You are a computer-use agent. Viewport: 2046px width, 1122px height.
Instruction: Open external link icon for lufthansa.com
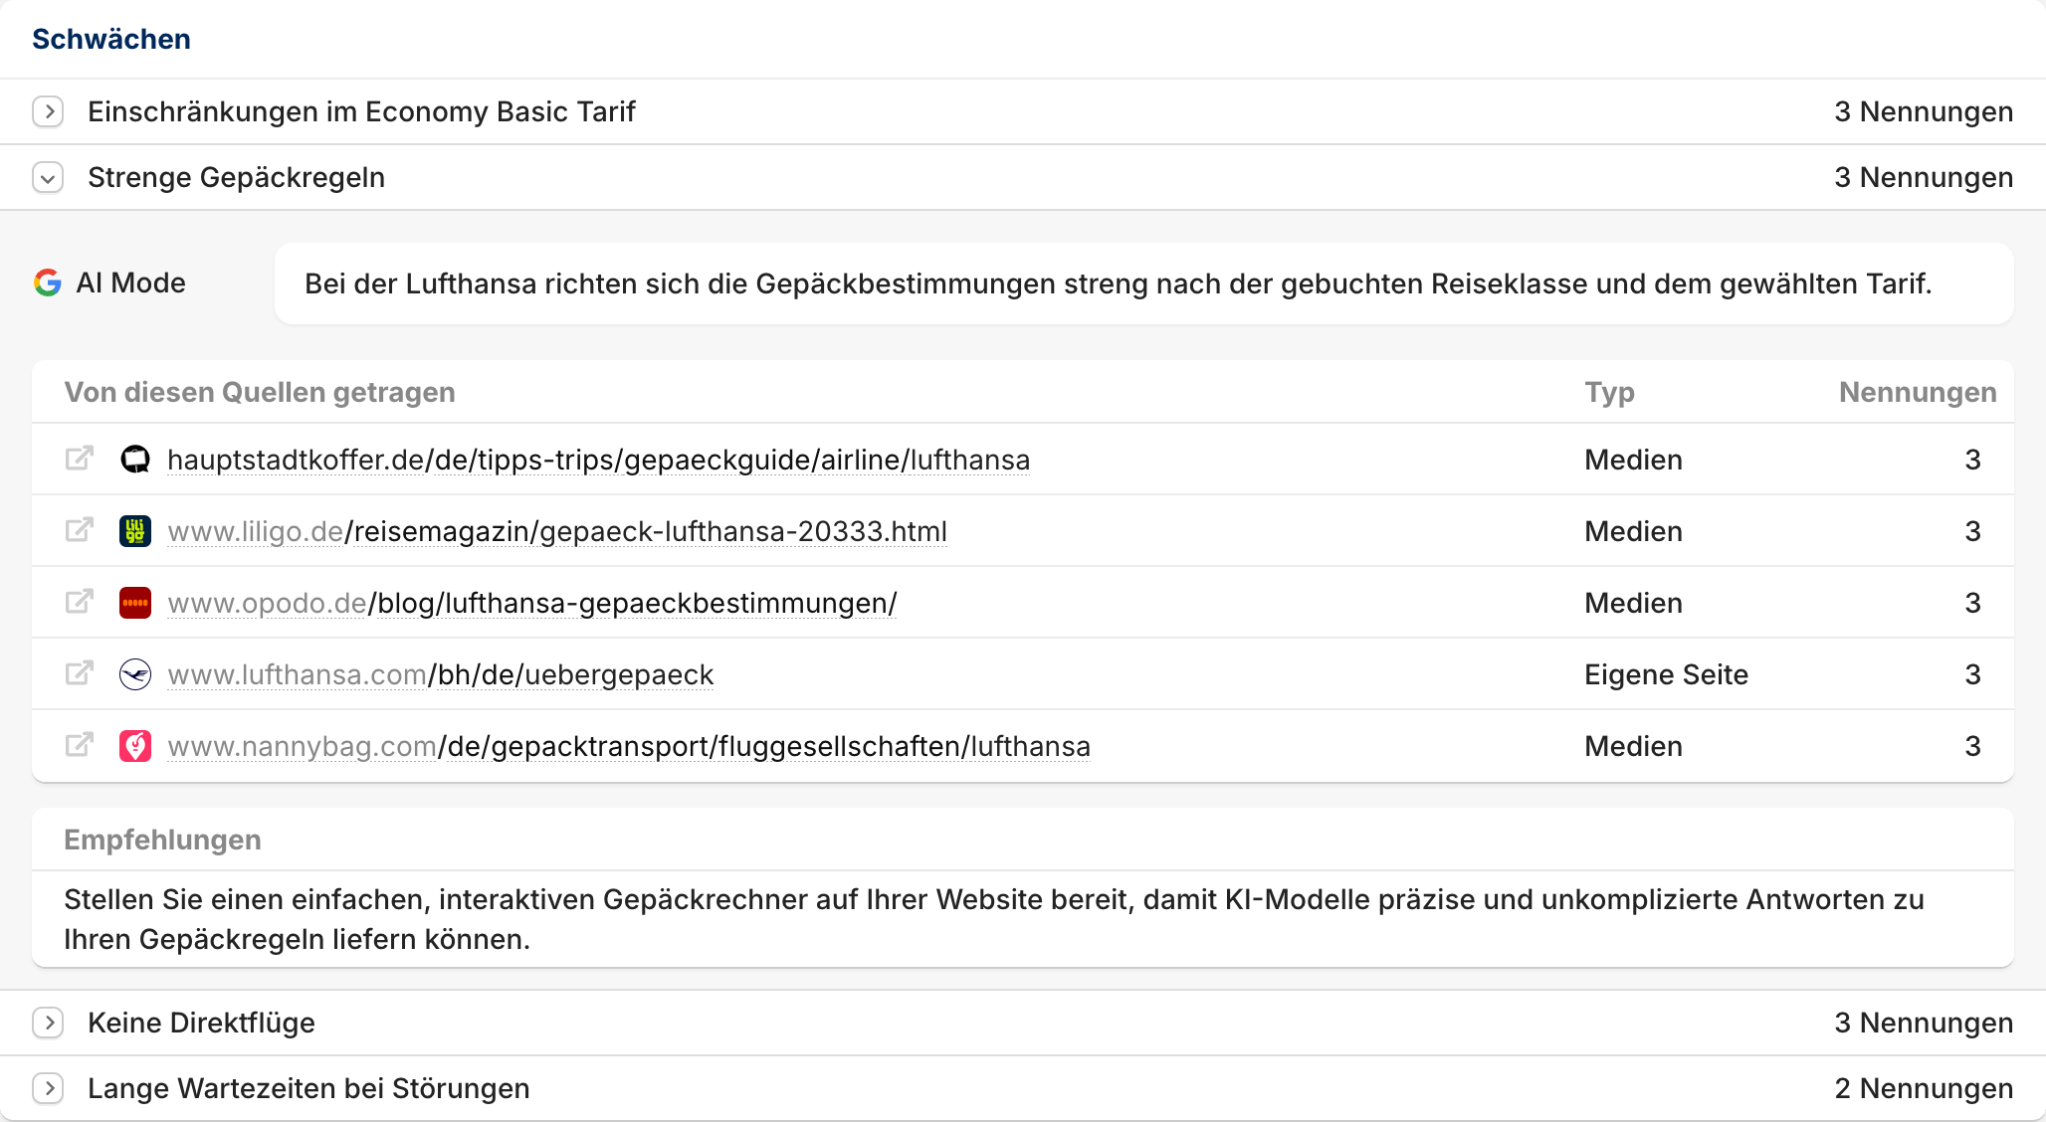[80, 673]
